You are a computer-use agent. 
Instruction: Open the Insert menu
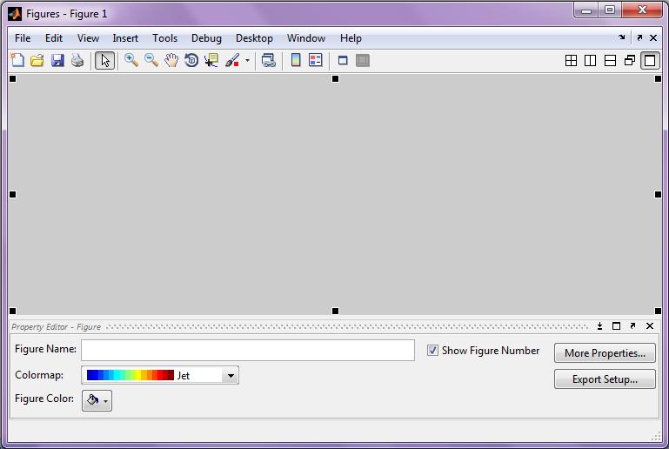[x=125, y=38]
